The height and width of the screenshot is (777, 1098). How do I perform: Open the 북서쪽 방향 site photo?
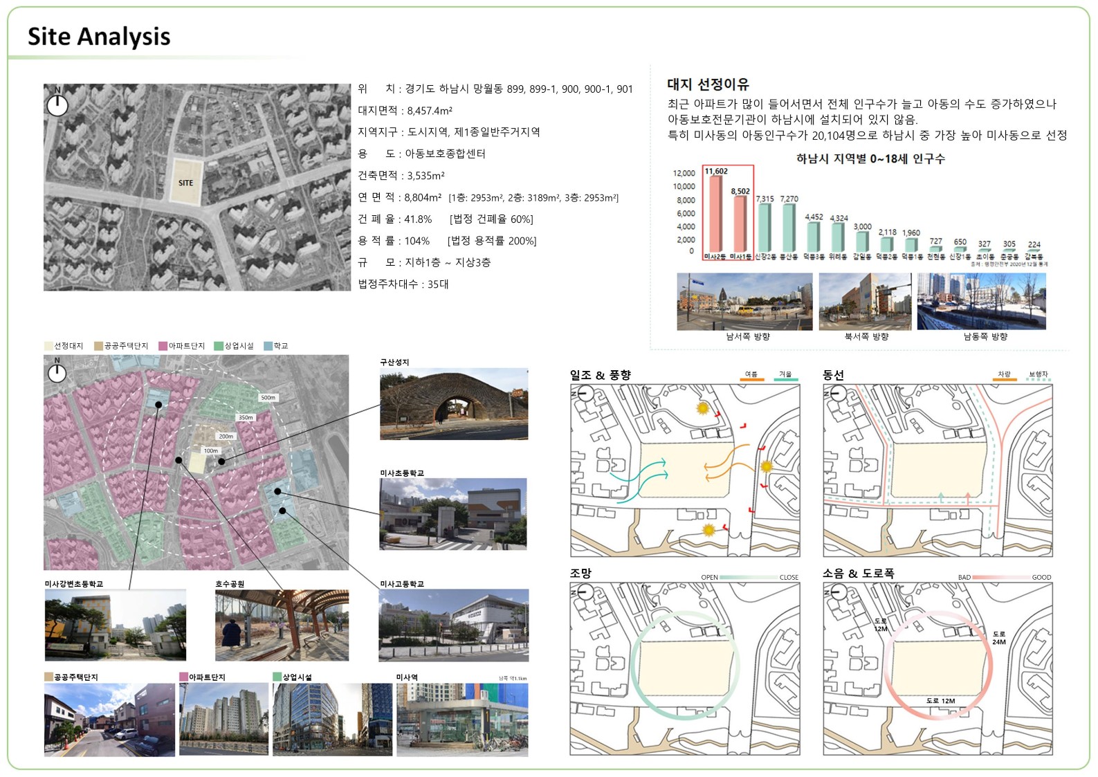(865, 302)
